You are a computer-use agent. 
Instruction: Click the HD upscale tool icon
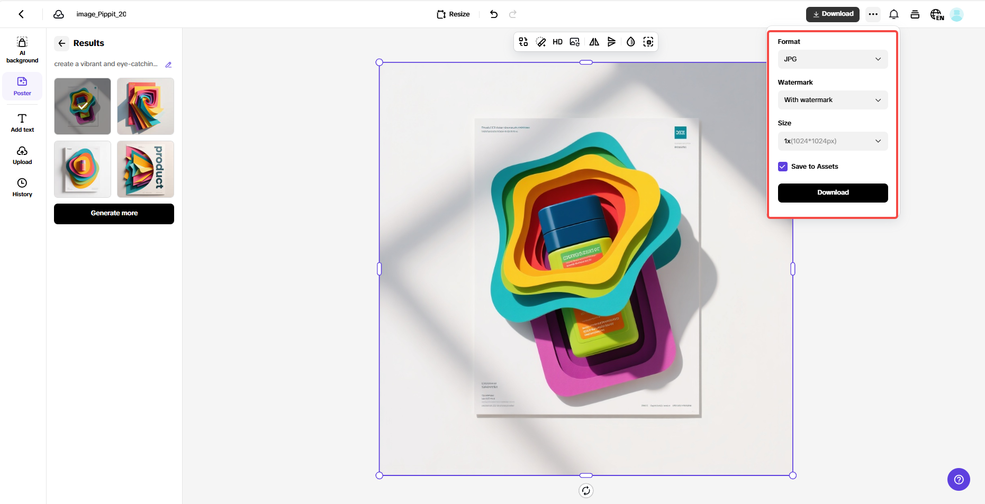[x=557, y=42]
